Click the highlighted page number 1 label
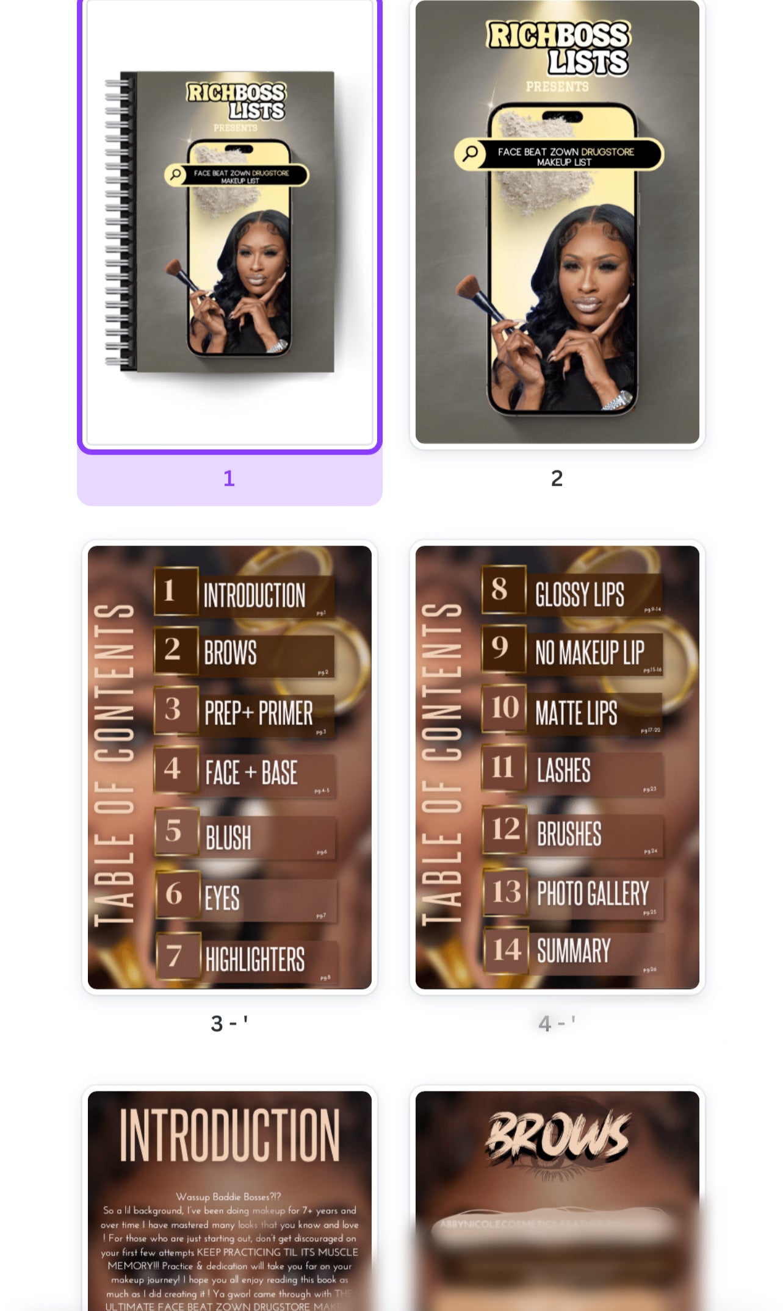Image resolution: width=783 pixels, height=1311 pixels. (x=229, y=478)
